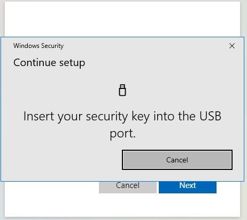
Task: Click the word port. in message
Action: coord(122,134)
